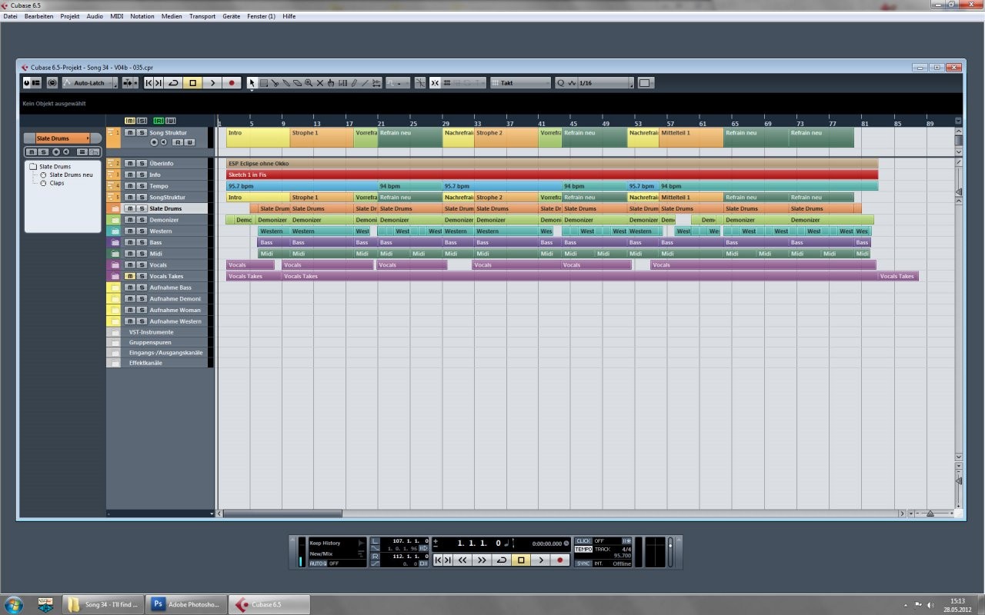The width and height of the screenshot is (985, 615).
Task: Select Slate Drums neu in inspector tree
Action: point(71,175)
